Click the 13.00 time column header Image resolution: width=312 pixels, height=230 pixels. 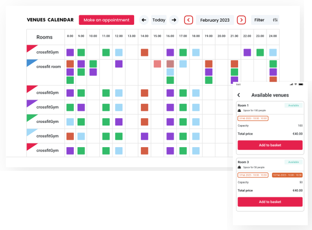(x=131, y=36)
